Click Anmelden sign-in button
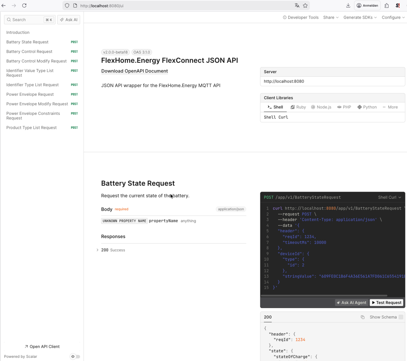This screenshot has height=361, width=407. pos(367,6)
